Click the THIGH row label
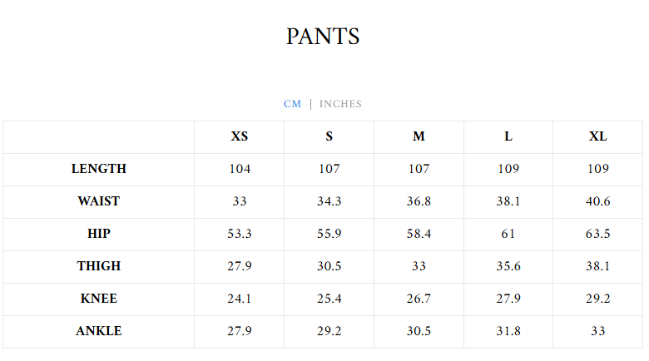Viewport: 649px width, 361px height. click(x=99, y=266)
